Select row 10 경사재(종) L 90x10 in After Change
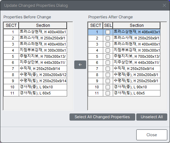170x143 pixels. pyautogui.click(x=124, y=87)
